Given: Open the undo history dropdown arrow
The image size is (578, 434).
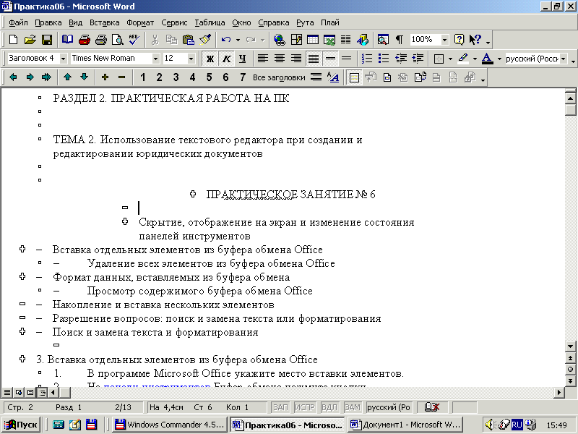Looking at the screenshot, I should [x=238, y=40].
